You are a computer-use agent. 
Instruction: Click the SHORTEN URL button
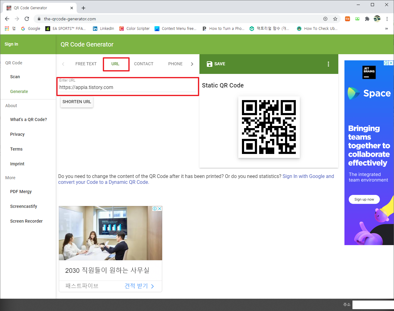coord(77,102)
